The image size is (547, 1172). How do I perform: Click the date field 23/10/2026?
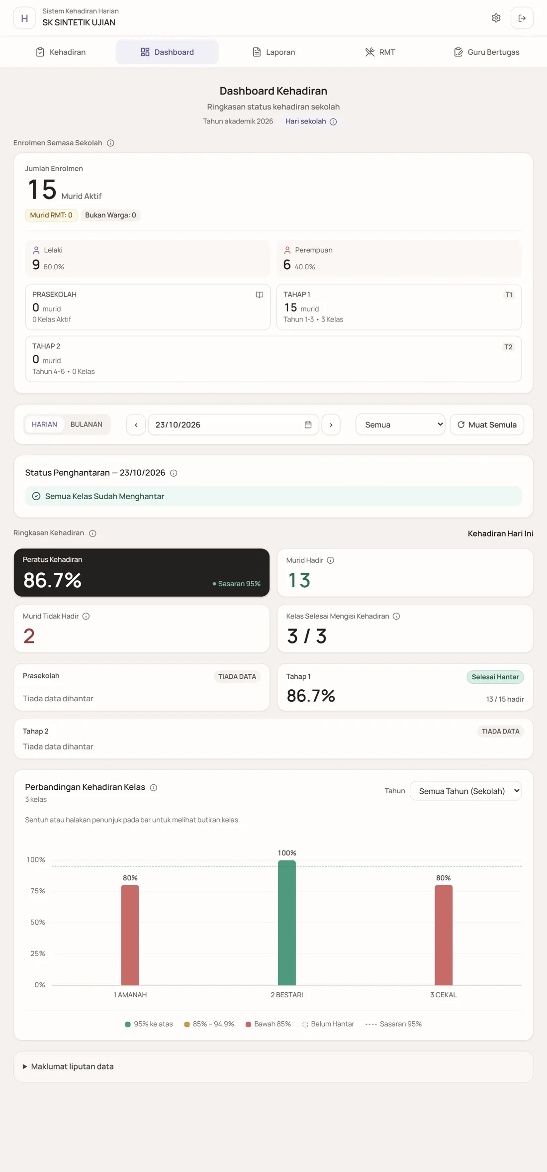pyautogui.click(x=233, y=425)
